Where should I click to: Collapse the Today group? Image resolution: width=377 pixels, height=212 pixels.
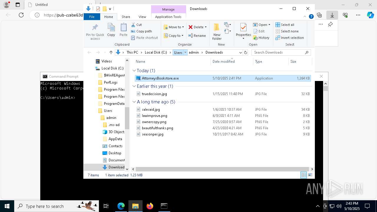pos(134,71)
